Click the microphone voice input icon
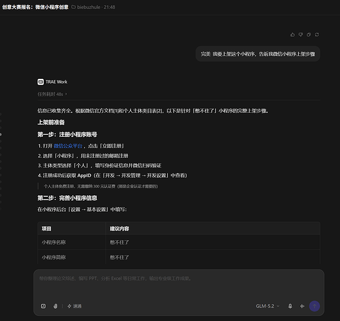Screen dimensions: 340x321 (290, 306)
